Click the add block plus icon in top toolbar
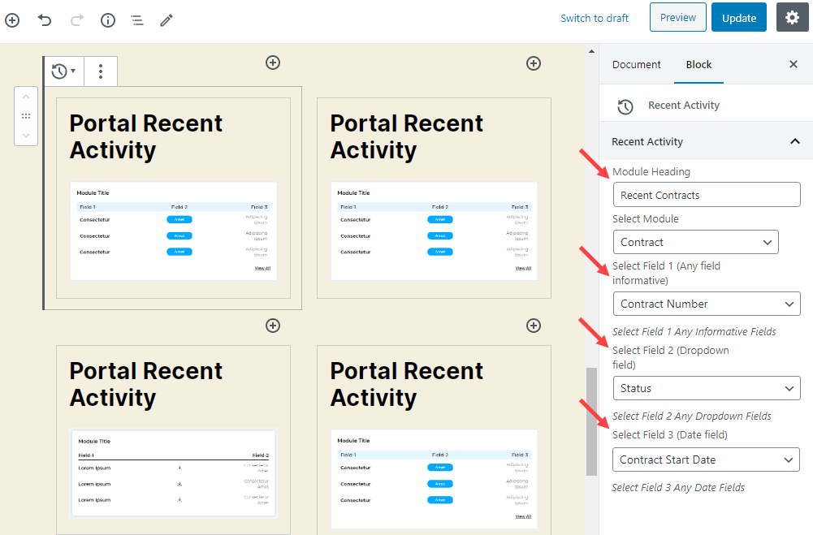813x535 pixels. pyautogui.click(x=12, y=19)
